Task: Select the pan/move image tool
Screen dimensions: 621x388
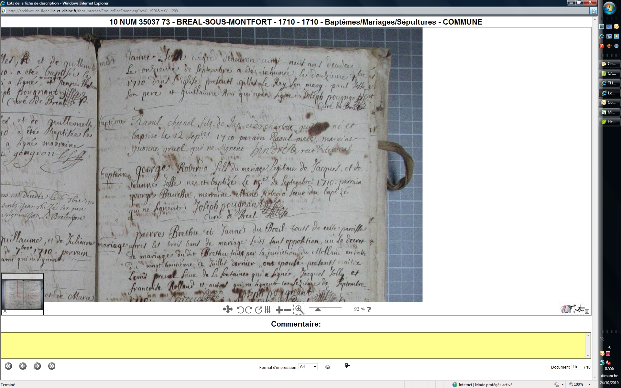Action: click(x=227, y=309)
